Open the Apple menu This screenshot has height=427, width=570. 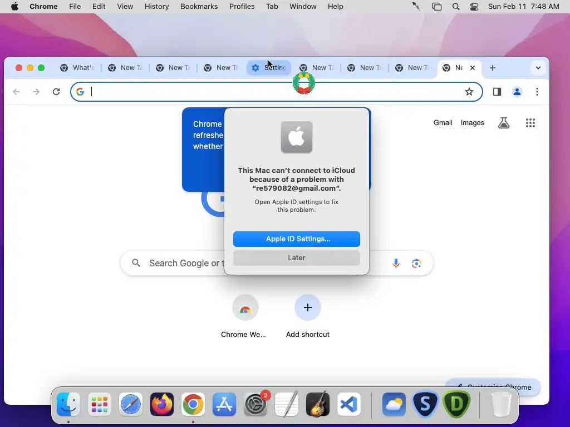click(14, 7)
